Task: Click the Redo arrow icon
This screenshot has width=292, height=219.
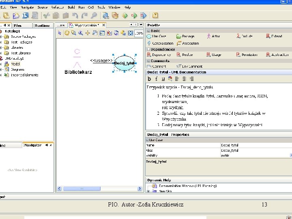Action: [x=84, y=15]
